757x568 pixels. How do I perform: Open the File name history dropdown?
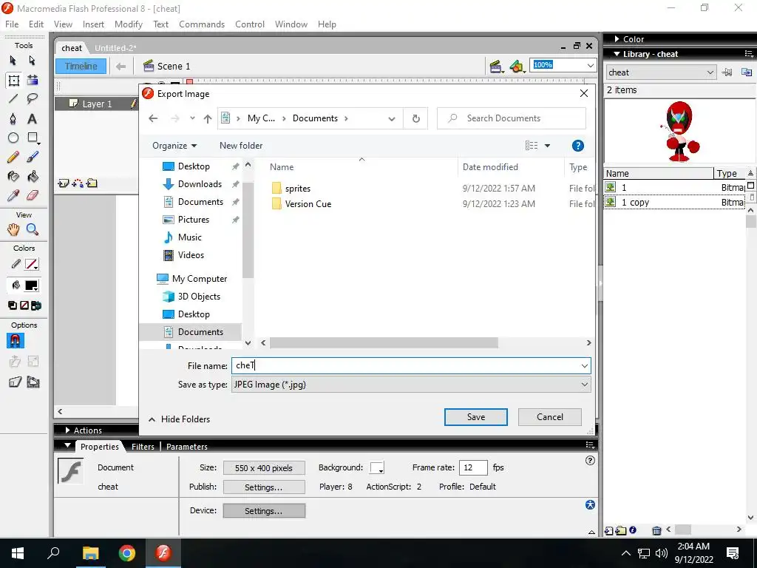tap(585, 366)
